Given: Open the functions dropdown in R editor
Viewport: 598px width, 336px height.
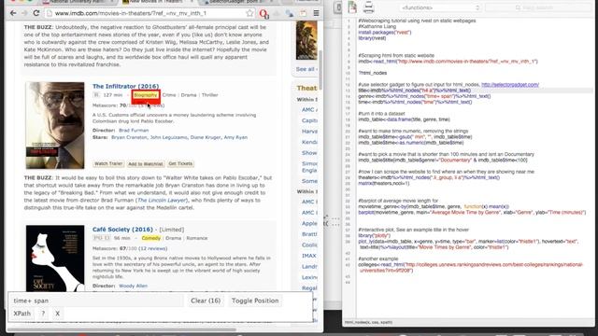Looking at the screenshot, I should [x=440, y=7].
